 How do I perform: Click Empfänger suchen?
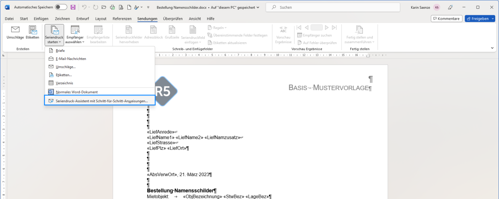click(x=314, y=35)
